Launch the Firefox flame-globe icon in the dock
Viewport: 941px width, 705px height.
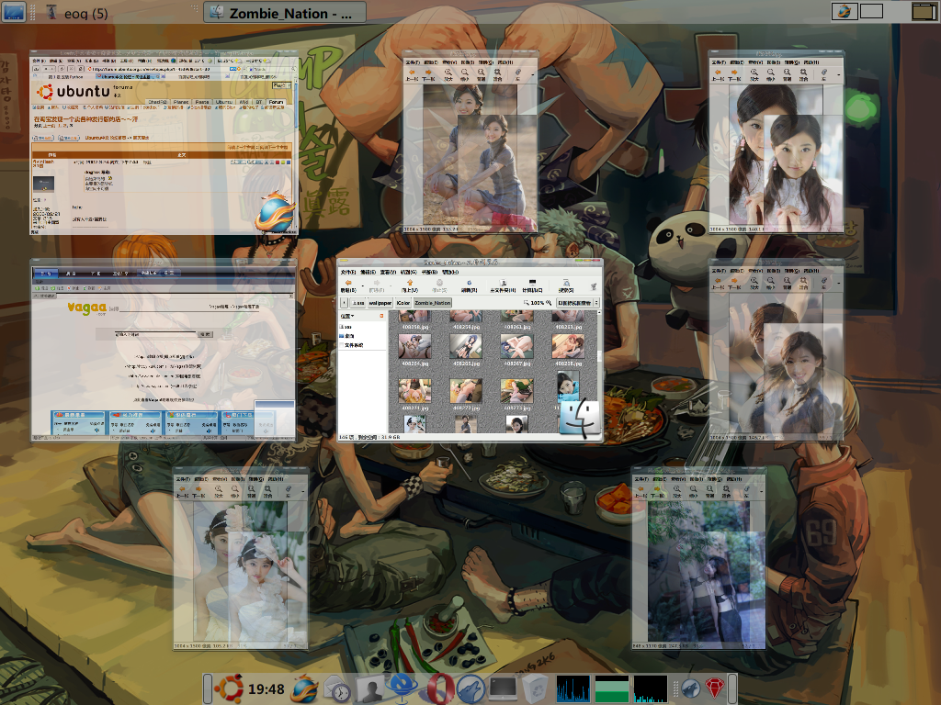(305, 688)
